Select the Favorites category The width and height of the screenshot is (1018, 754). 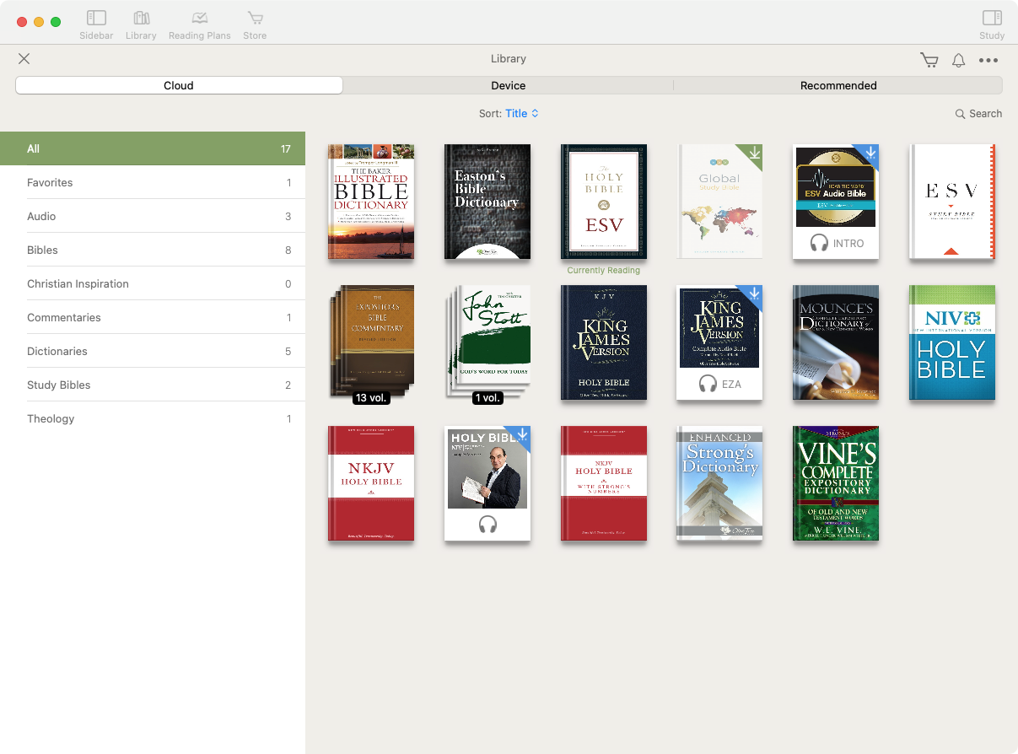click(153, 182)
